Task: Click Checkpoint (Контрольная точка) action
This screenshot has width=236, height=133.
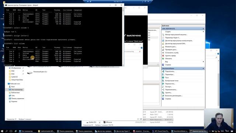Action: pyautogui.click(x=171, y=81)
